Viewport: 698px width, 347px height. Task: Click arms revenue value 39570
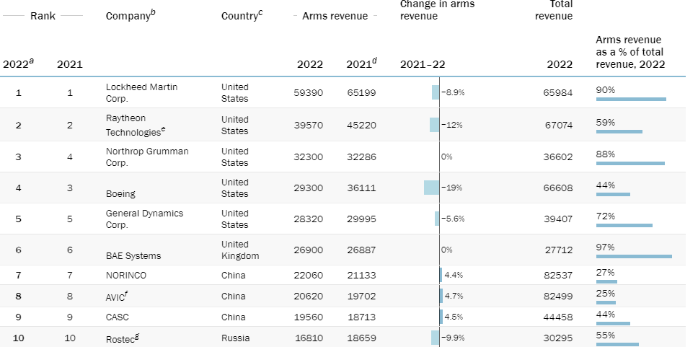(309, 126)
